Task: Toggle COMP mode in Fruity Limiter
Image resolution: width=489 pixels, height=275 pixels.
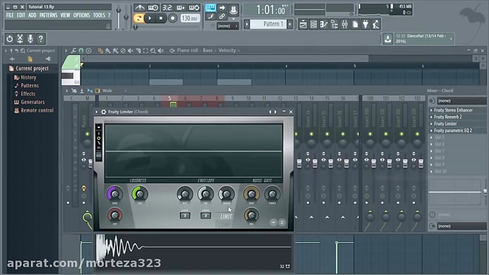Action: pyautogui.click(x=224, y=224)
